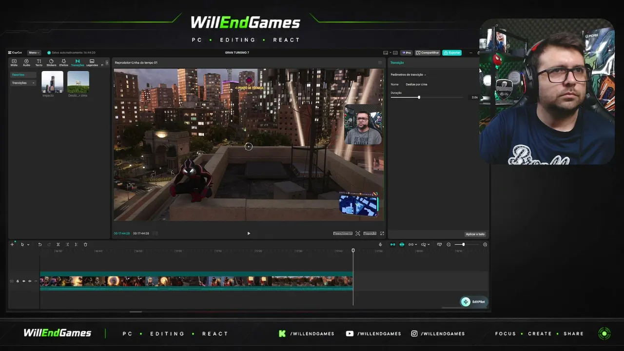The image size is (624, 351).
Task: Click the delete-left trim icon
Action: coord(67,245)
